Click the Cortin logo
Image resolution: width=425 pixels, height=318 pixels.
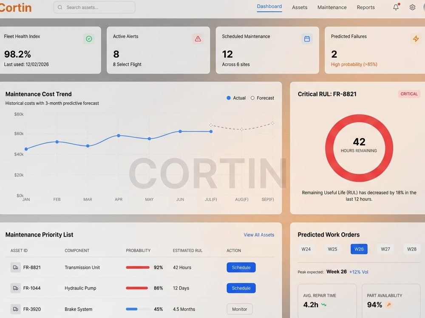coord(16,8)
